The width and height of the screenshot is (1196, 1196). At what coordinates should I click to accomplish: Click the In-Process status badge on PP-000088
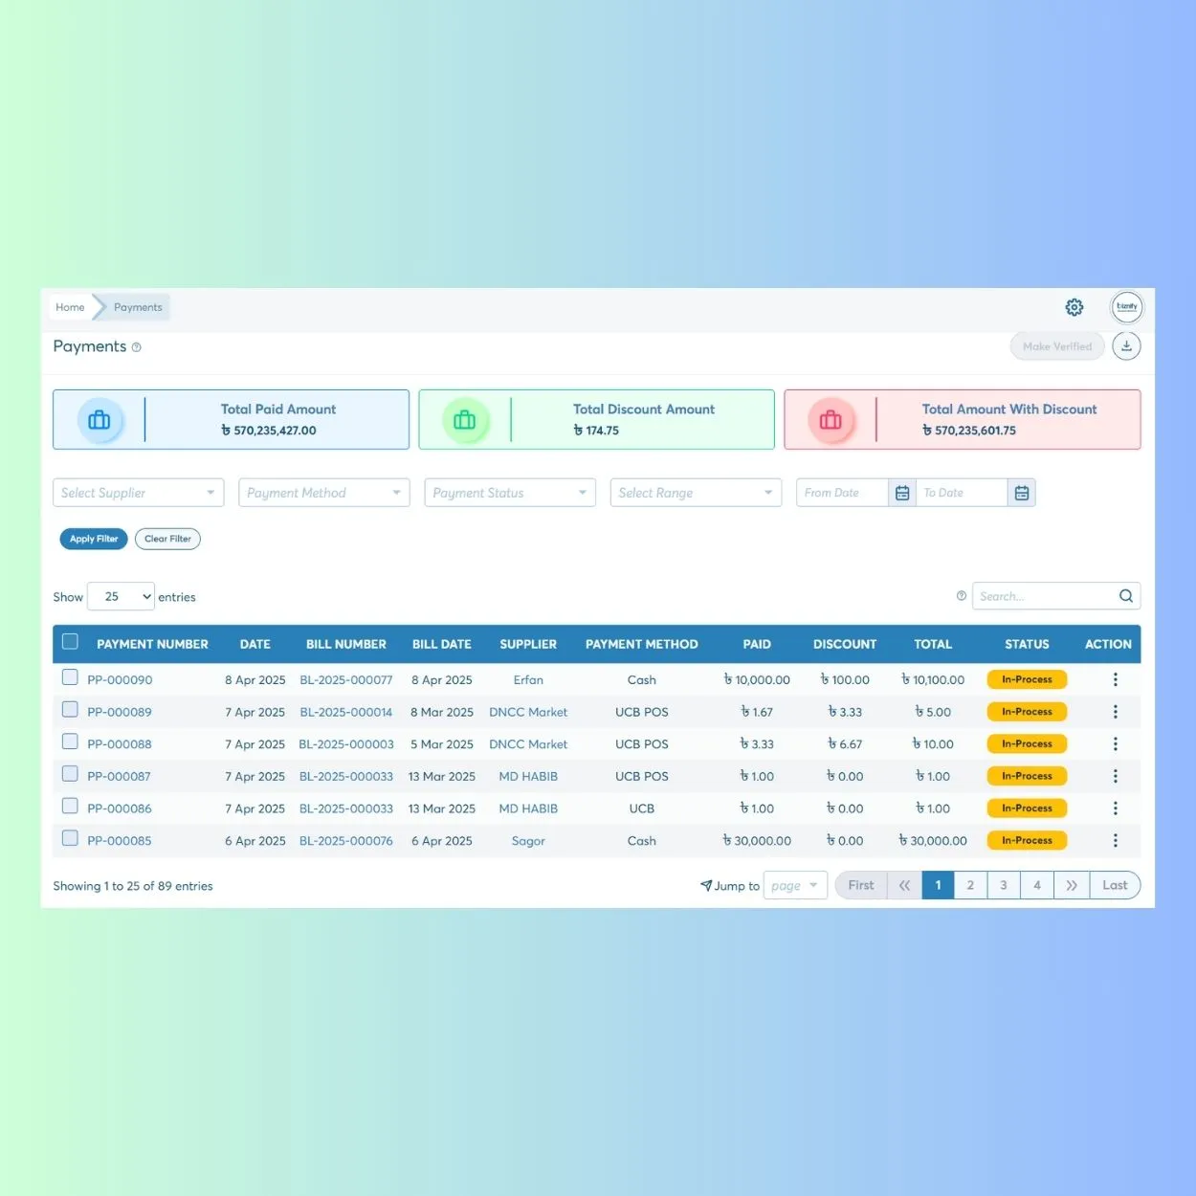(1026, 743)
